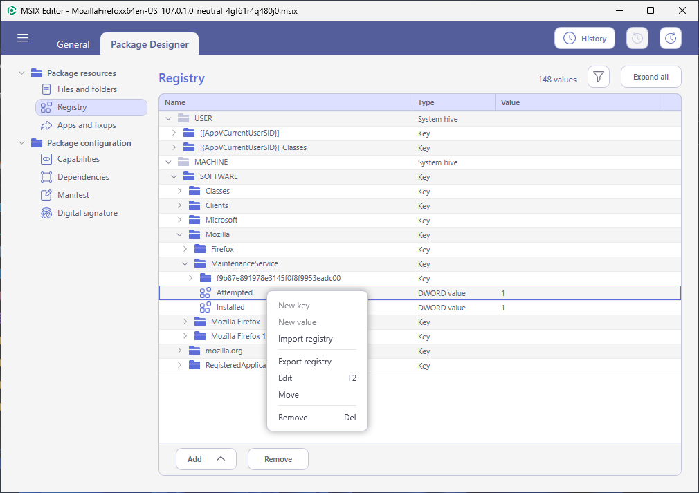The image size is (699, 493).
Task: Click the MSIX Editor app logo
Action: 12,10
